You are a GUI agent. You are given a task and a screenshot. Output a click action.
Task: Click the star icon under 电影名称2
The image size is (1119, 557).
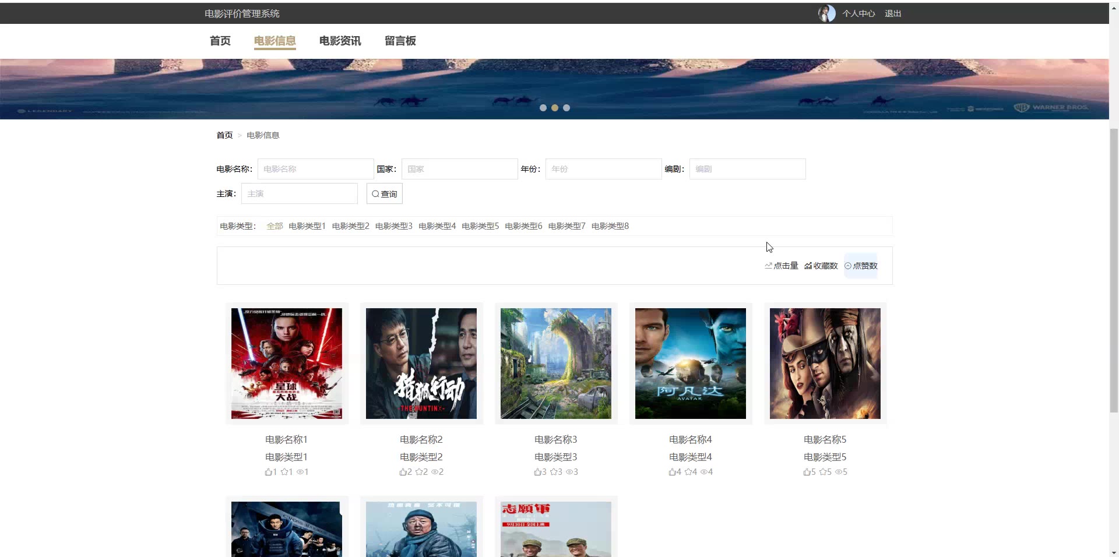[419, 472]
